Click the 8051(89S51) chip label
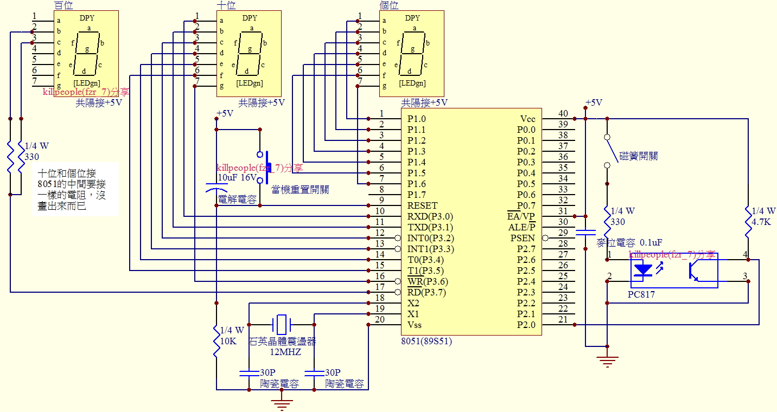Screen dimensions: 777x412 (426, 342)
